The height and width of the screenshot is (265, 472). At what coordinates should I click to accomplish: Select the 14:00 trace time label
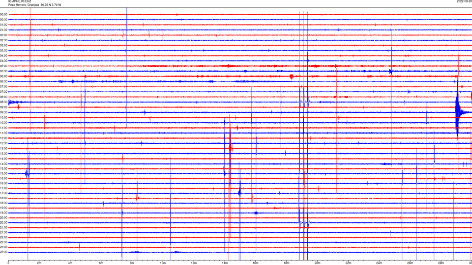[x=3, y=159]
